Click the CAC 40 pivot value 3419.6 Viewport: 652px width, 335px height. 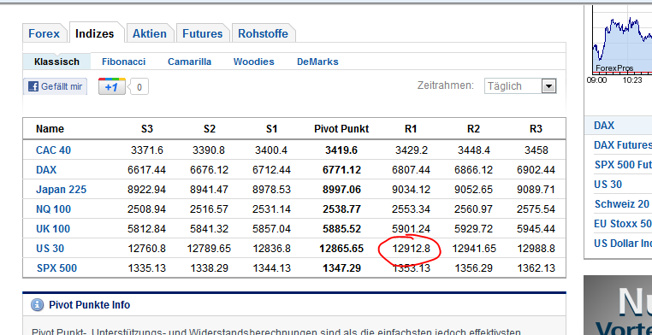(x=341, y=150)
